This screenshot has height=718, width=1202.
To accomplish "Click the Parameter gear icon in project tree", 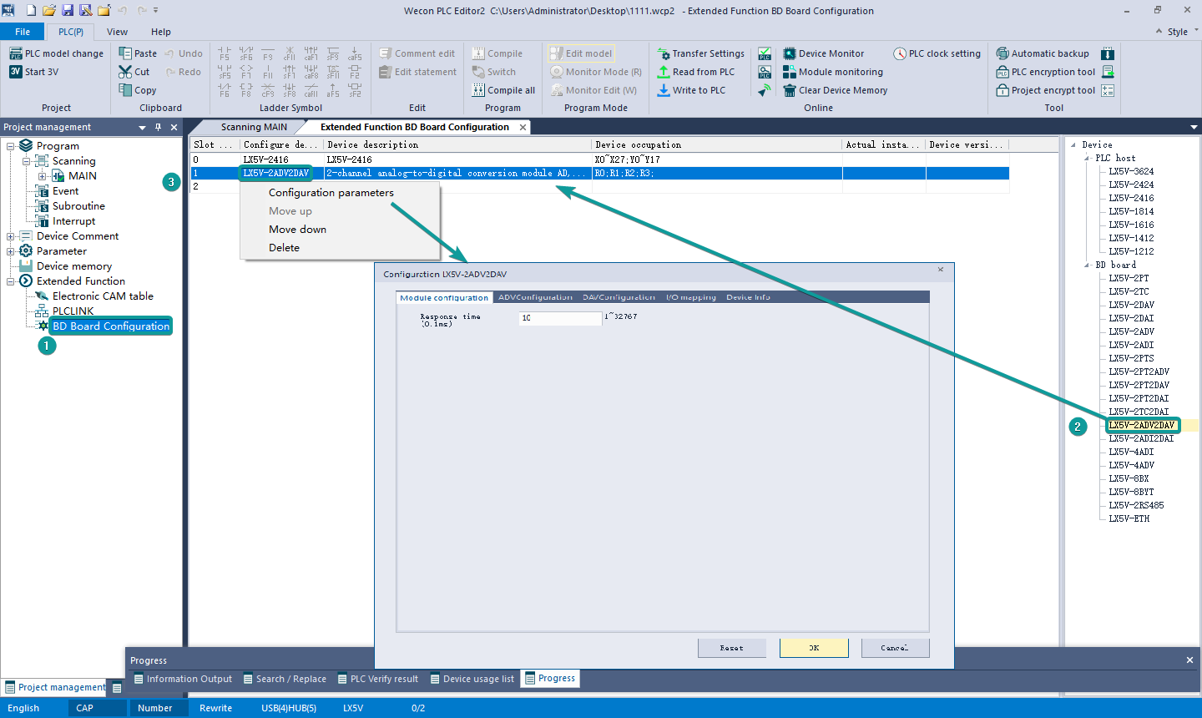I will point(26,250).
